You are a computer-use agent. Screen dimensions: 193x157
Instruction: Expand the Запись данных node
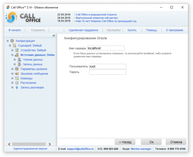pos(15,64)
